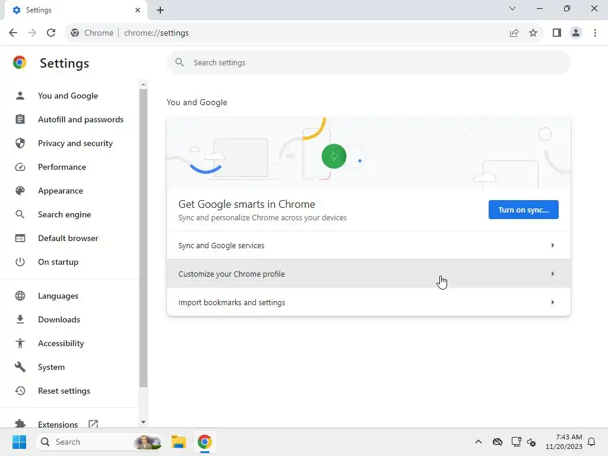The width and height of the screenshot is (608, 456).
Task: Select On startup settings
Action: point(58,262)
